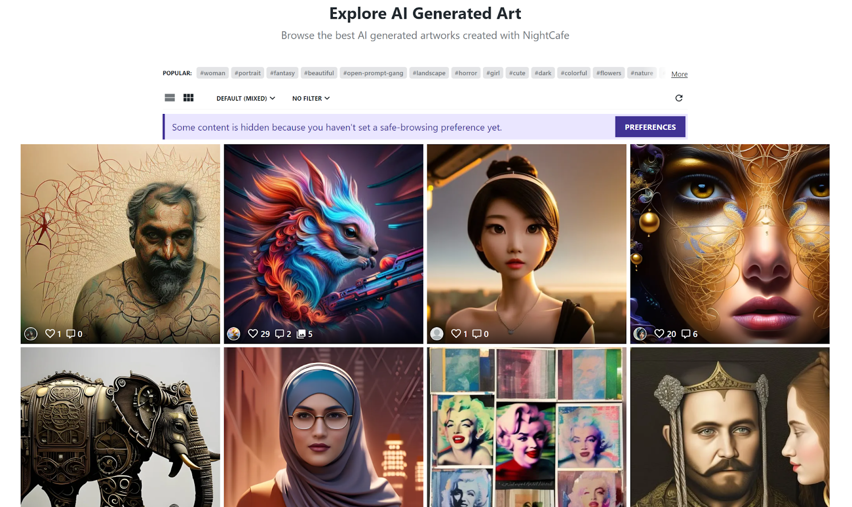Viewport: 852px width, 507px height.
Task: Open creator avatar on the colorful squirrel artwork
Action: click(234, 334)
